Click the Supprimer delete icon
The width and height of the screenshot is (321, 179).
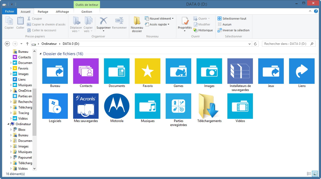(x=103, y=21)
